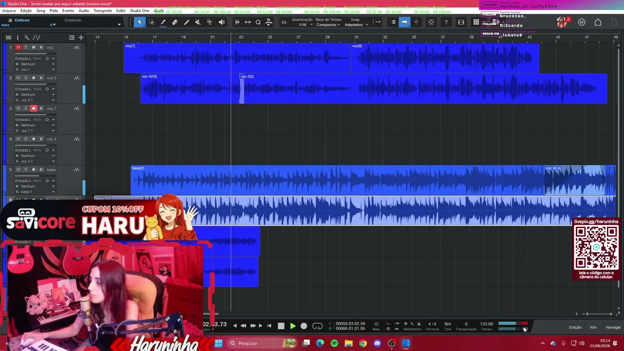Select the Arrow tool in the toolbar
This screenshot has width=624, height=351.
coord(139,22)
